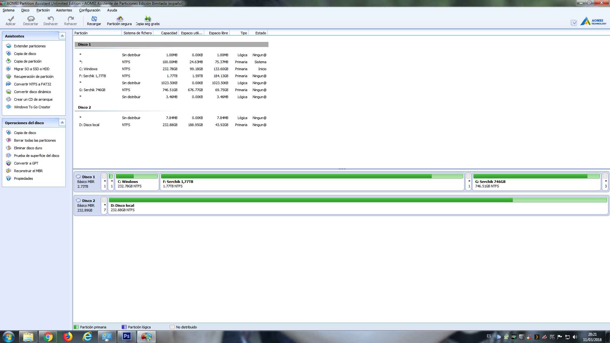Collapse the Asistentes panel
Viewport: 610px width, 343px height.
62,36
